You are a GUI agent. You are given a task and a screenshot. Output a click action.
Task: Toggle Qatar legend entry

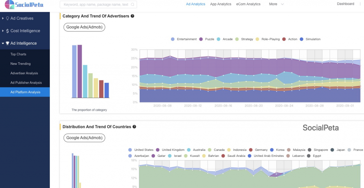[x=158, y=156]
